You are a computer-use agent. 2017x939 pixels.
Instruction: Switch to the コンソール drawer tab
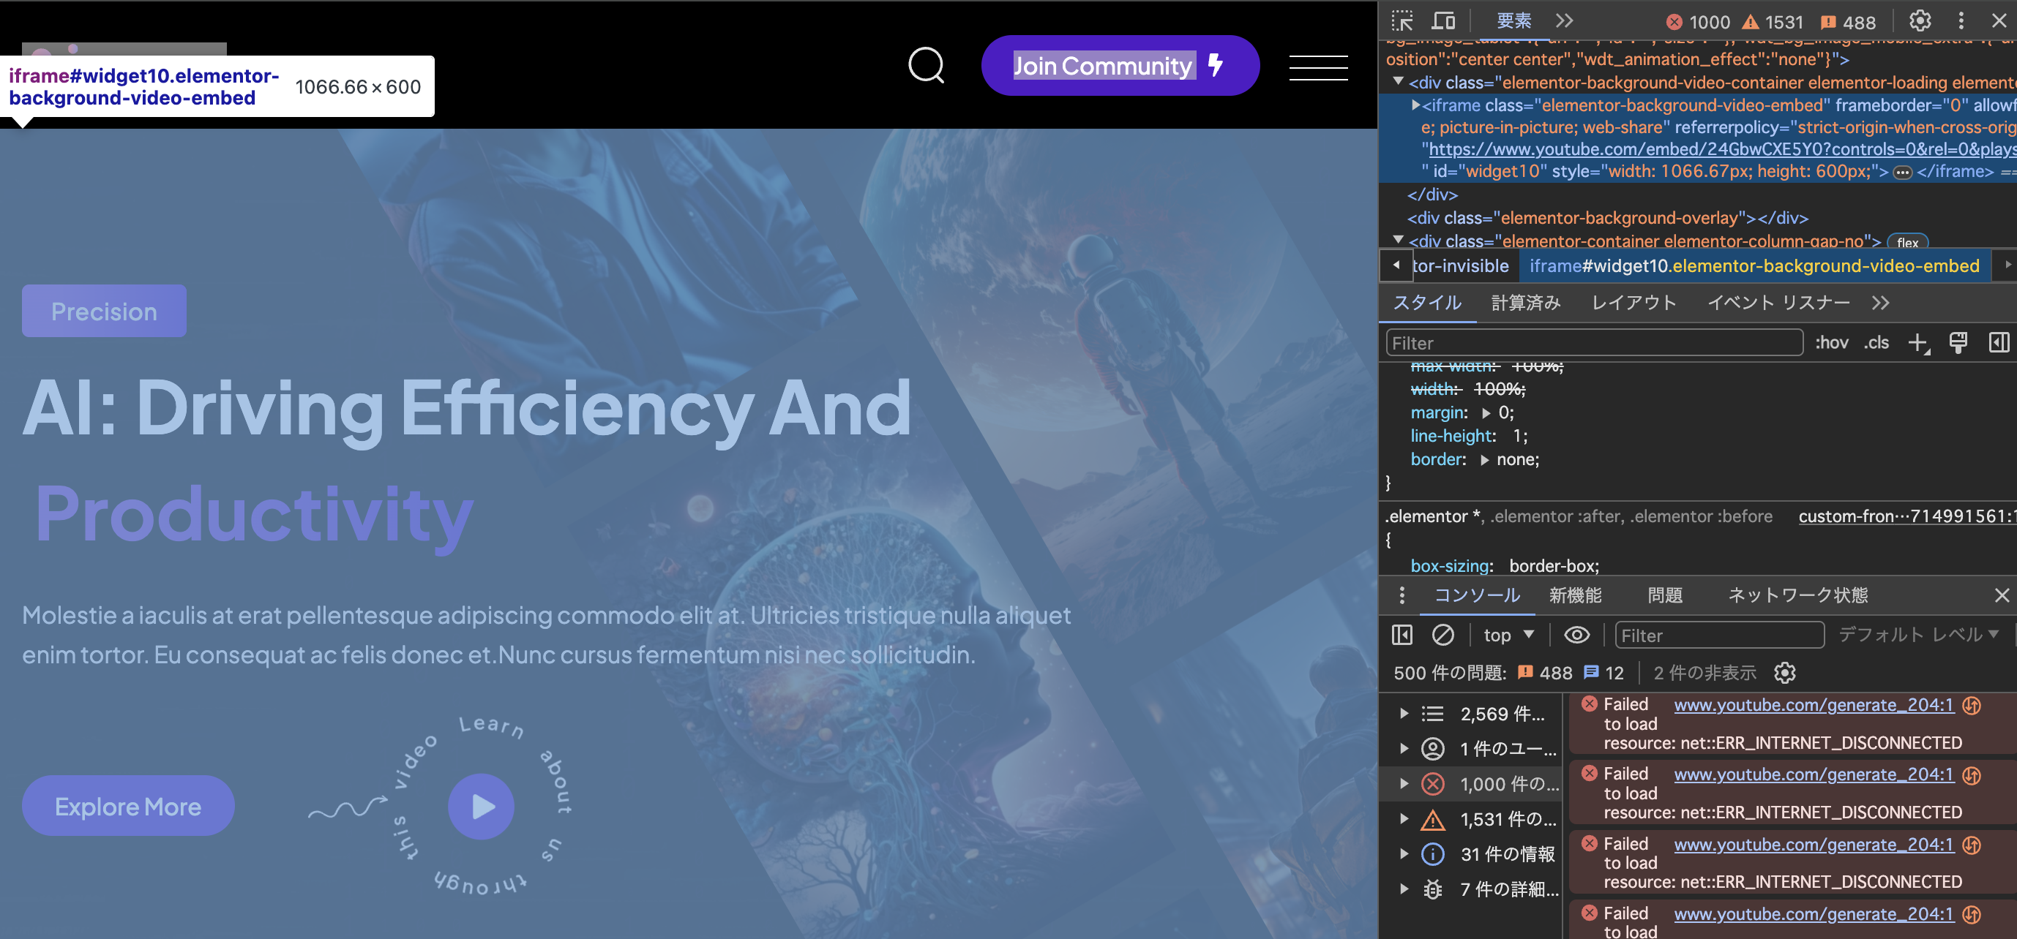coord(1477,595)
